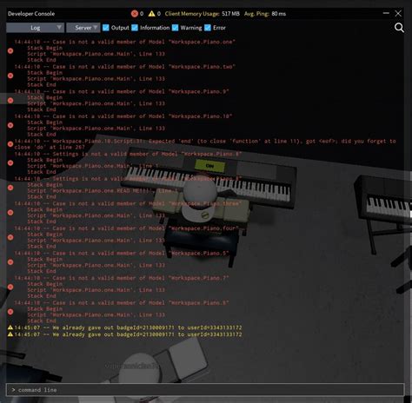Click error icon for Workspace.Piano.5 Case error
This screenshot has width=412, height=403.
pyautogui.click(x=10, y=262)
